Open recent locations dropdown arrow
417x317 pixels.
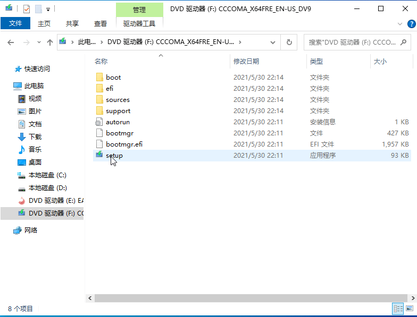(x=39, y=42)
